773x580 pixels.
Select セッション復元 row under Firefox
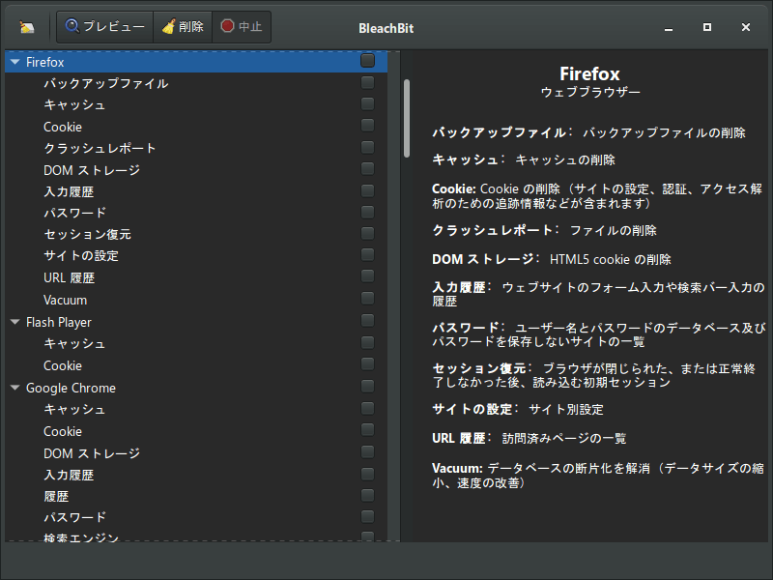point(196,234)
